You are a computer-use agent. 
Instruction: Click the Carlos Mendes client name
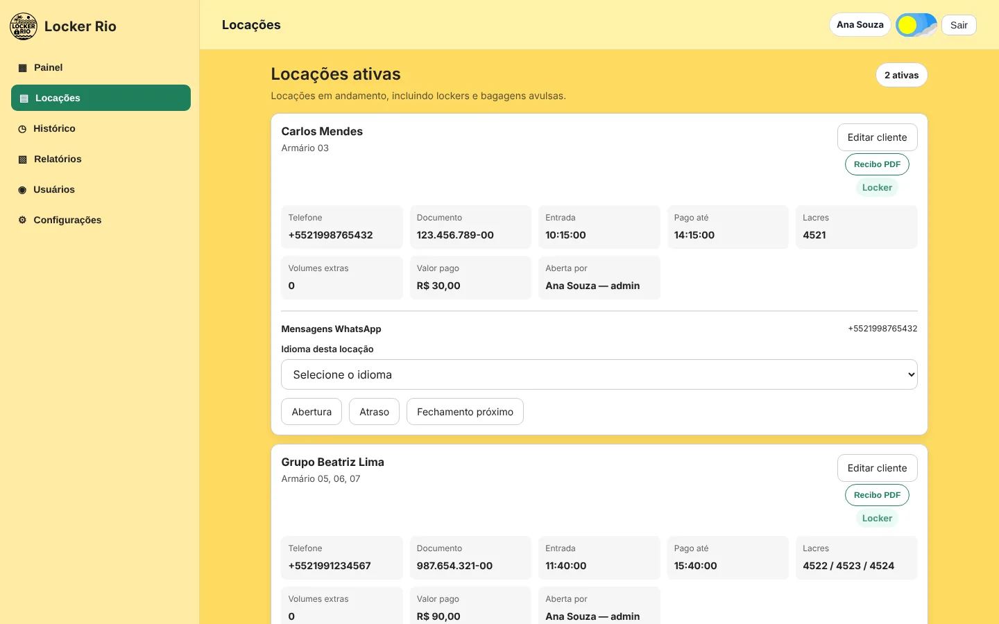pos(322,132)
